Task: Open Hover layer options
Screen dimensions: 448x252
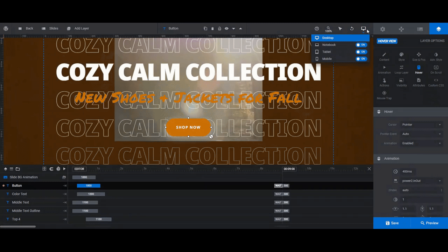Action: pos(419,70)
